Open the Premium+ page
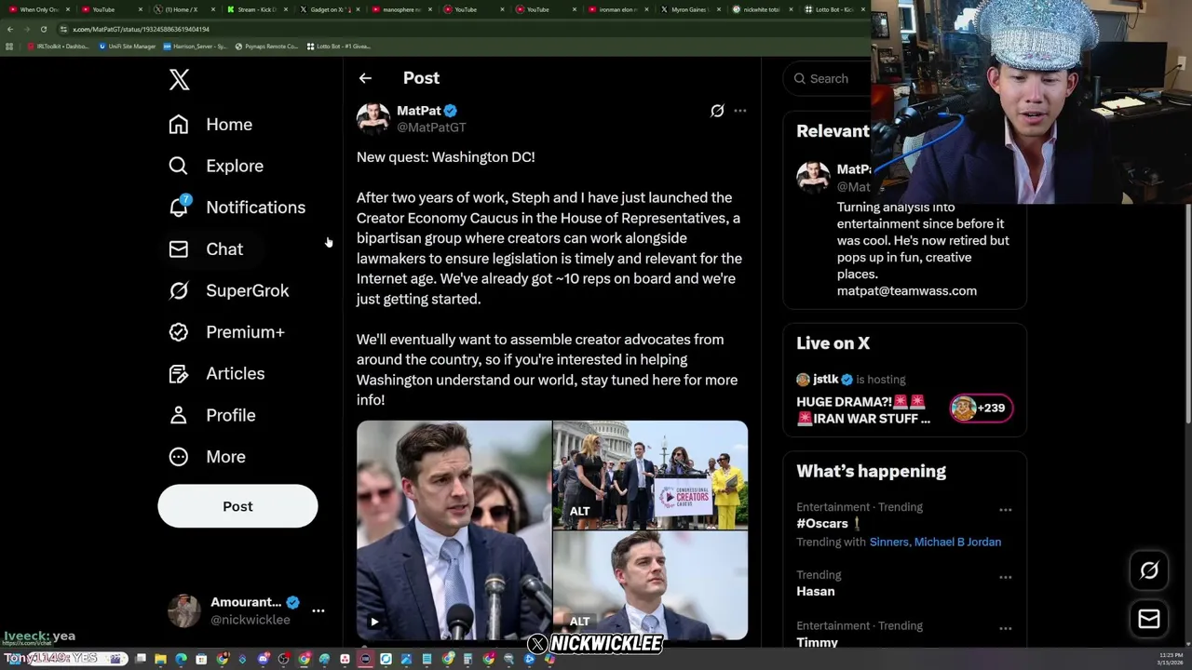Image resolution: width=1192 pixels, height=670 pixels. coord(226,332)
